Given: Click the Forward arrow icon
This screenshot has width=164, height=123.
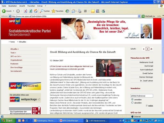Looking at the screenshot, I should coord(18,11).
